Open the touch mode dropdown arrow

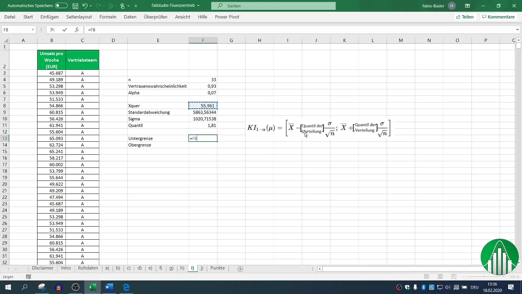128,6
